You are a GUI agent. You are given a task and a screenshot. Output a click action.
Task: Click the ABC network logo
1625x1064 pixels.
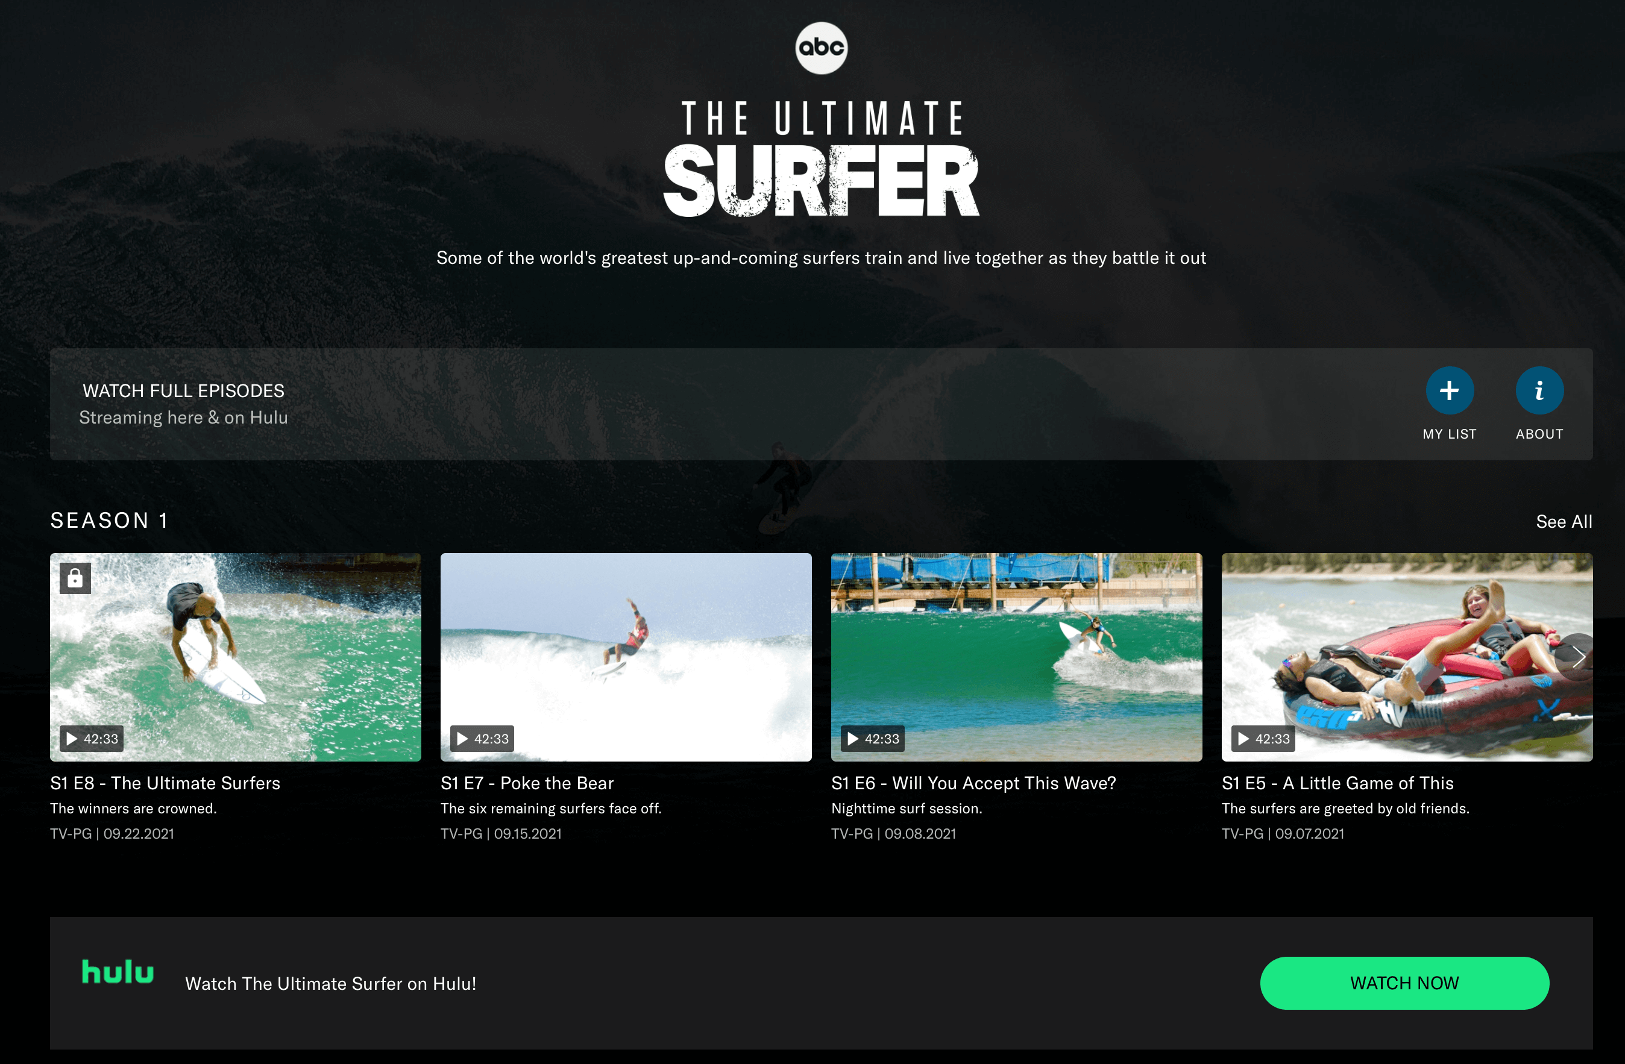(821, 48)
